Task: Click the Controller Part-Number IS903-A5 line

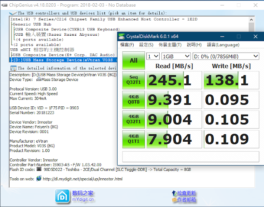Action: click(x=55, y=165)
